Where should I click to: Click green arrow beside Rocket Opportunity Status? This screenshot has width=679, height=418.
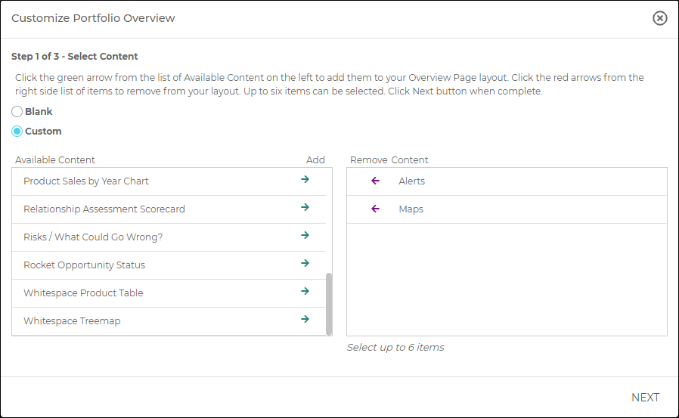click(x=305, y=264)
